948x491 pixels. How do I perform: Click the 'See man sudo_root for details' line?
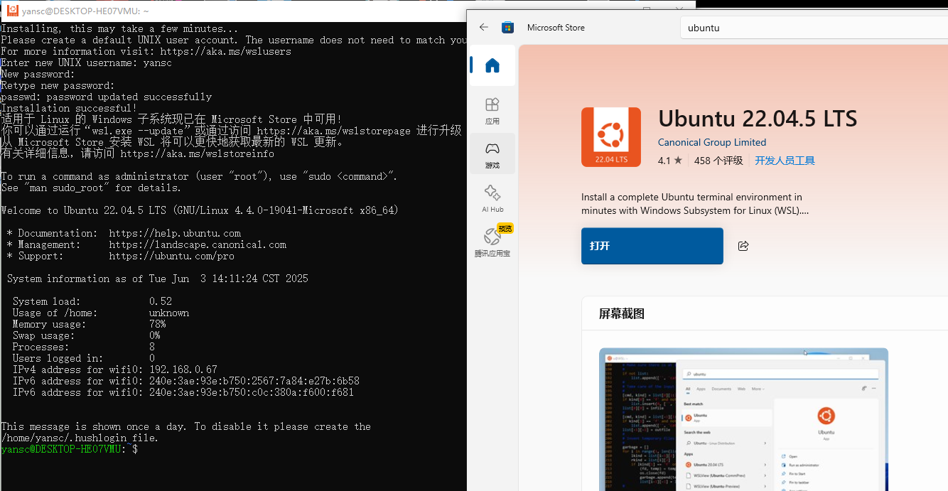click(91, 188)
